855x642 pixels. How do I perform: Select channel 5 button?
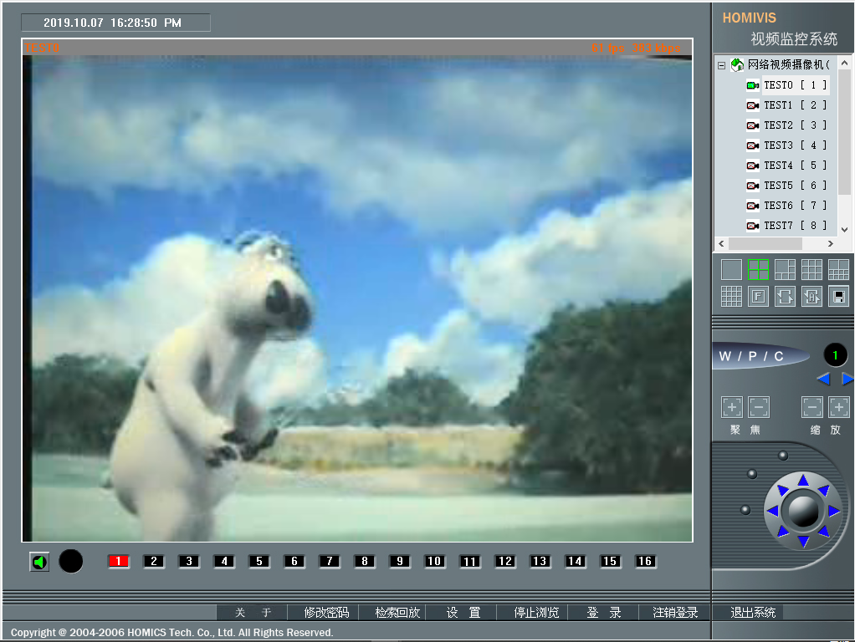pyautogui.click(x=259, y=562)
